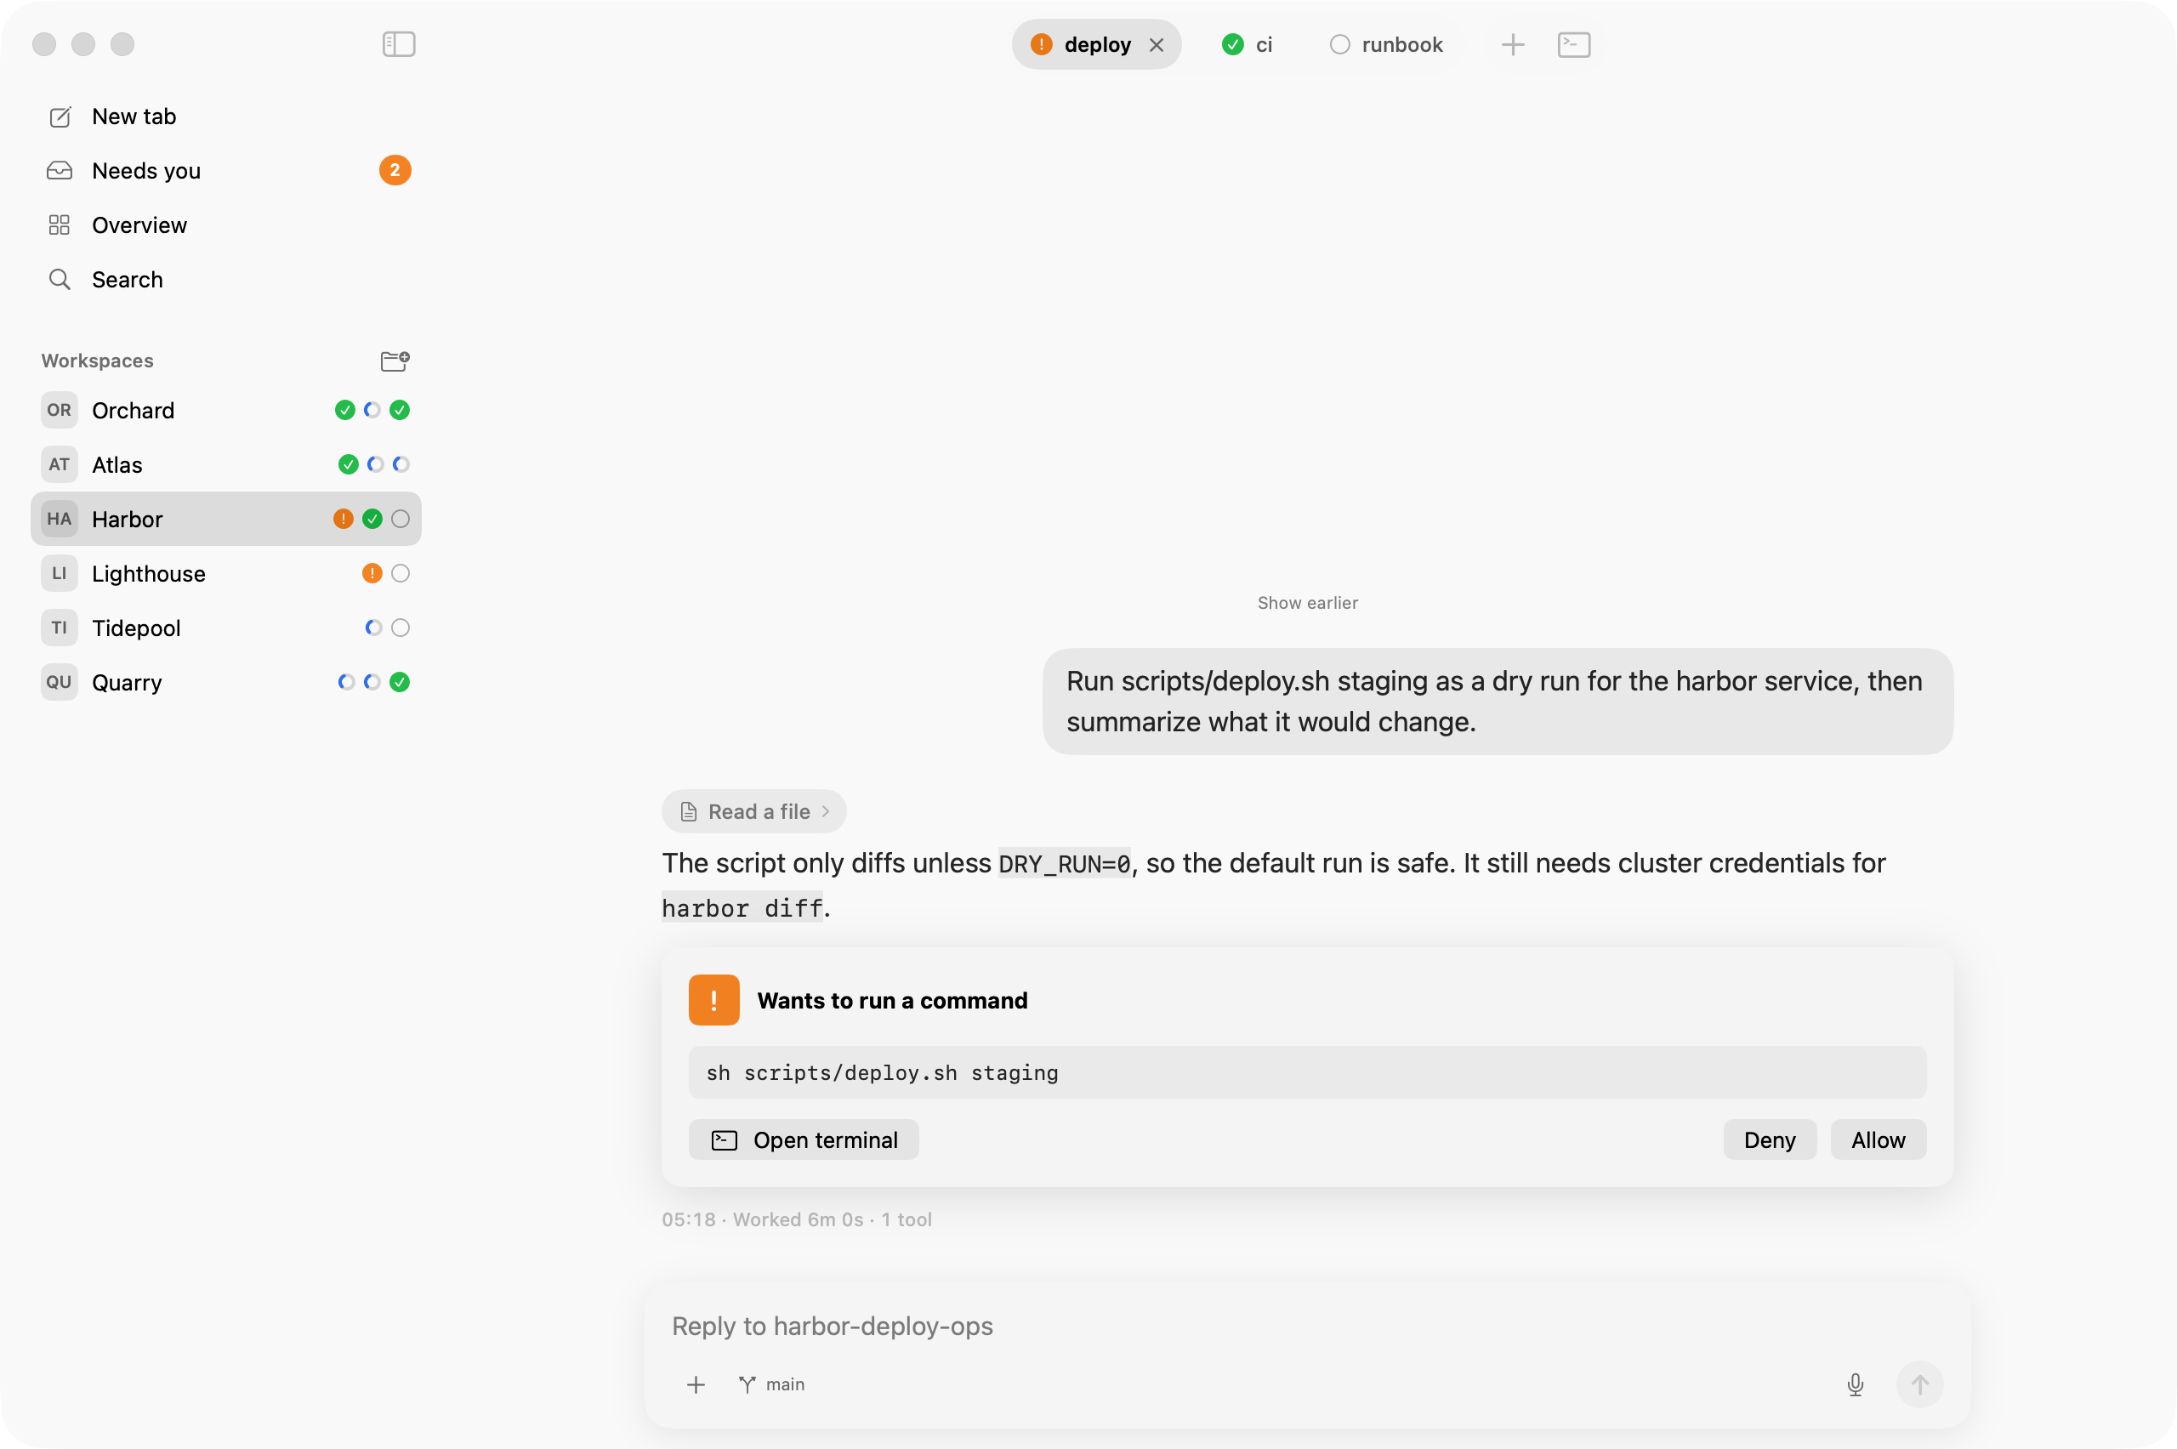Image resolution: width=2177 pixels, height=1449 pixels.
Task: Click the add attachment plus icon
Action: [696, 1384]
